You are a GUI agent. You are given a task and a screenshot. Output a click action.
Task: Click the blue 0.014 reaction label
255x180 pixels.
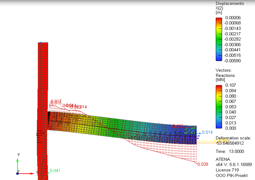(207, 132)
